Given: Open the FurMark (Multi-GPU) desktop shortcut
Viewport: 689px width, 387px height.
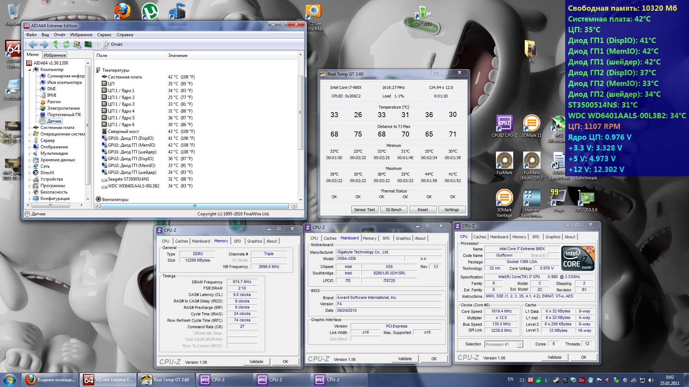Looking at the screenshot, I should (531, 166).
